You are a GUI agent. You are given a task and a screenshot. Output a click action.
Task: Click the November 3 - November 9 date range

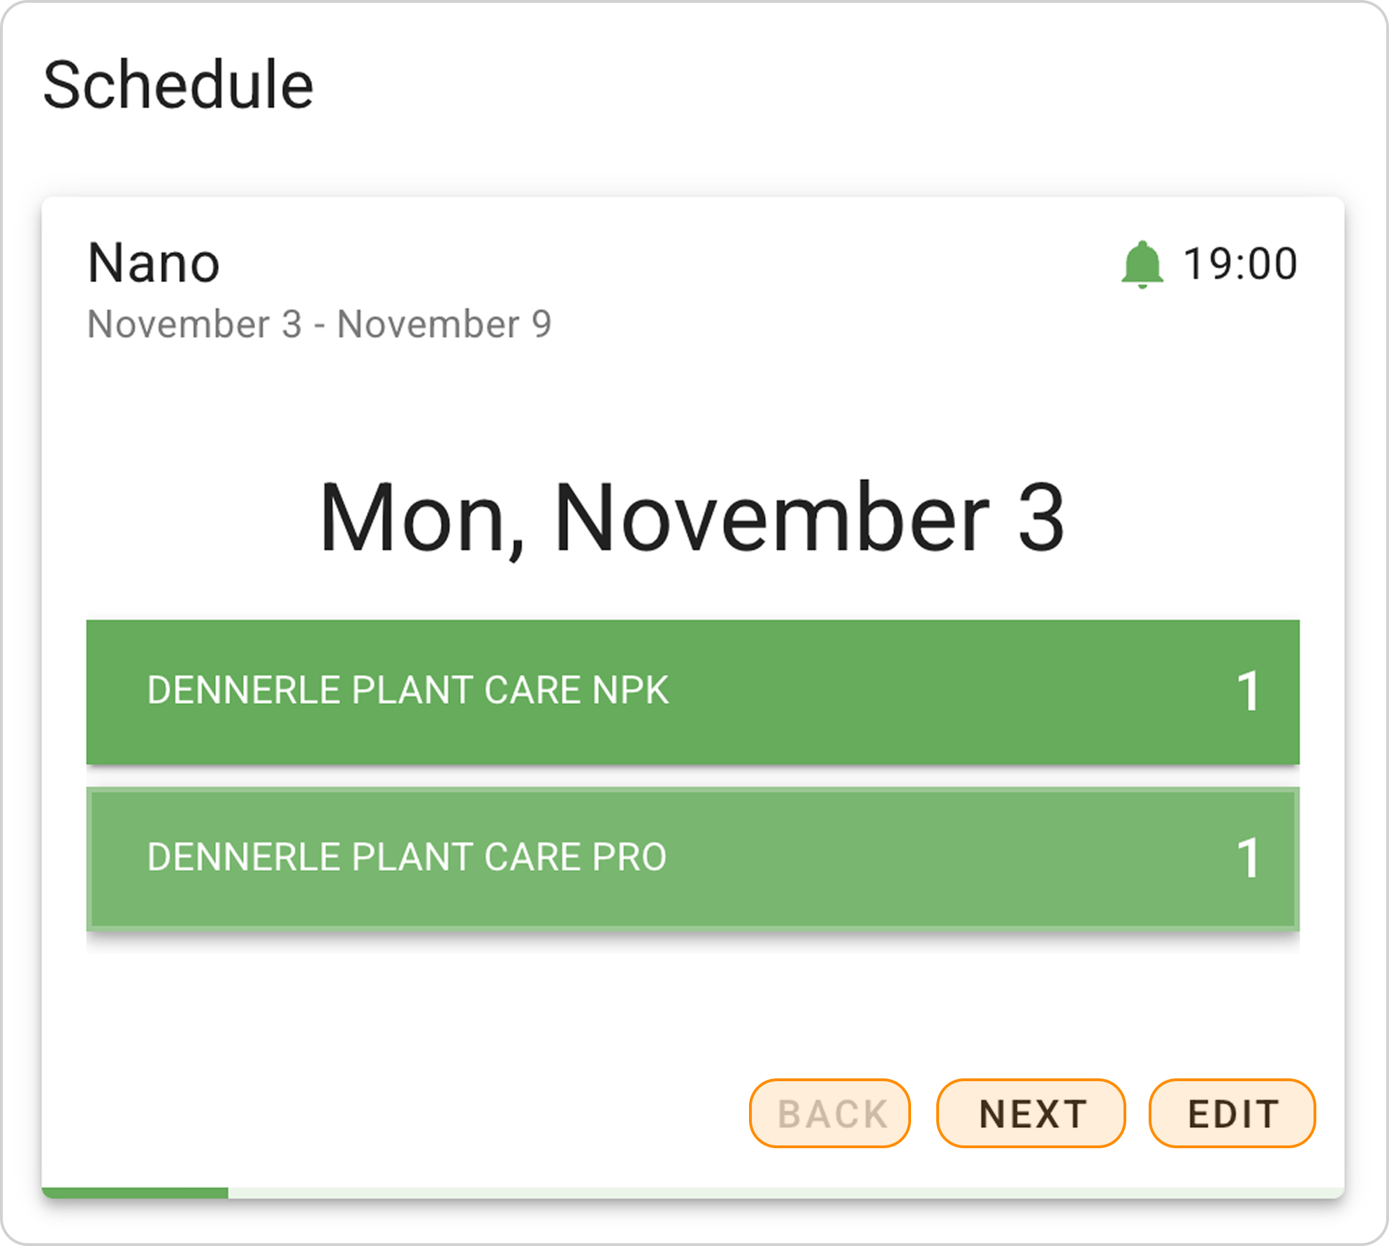(319, 324)
